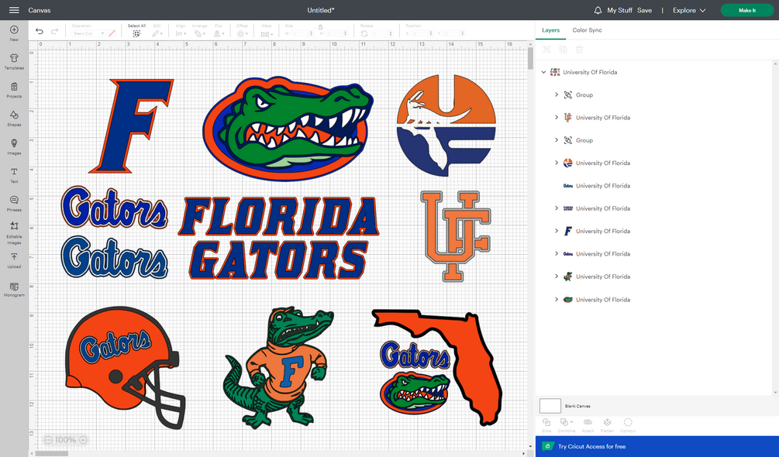Open the Edit dropdown
Image resolution: width=779 pixels, height=457 pixels.
coord(157,33)
